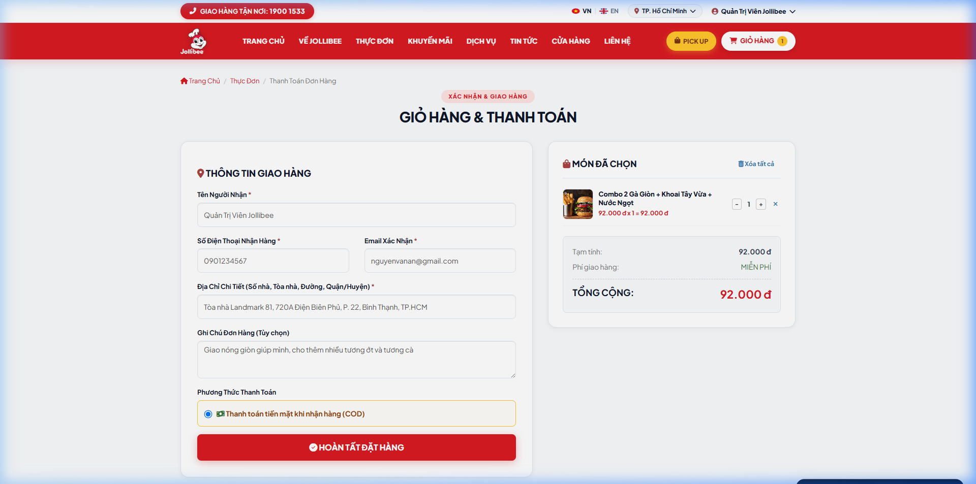Click Xóa tất cả link
The image size is (976, 484).
click(756, 164)
